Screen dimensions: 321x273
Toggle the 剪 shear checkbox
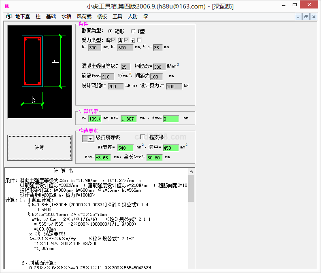(x=126, y=40)
